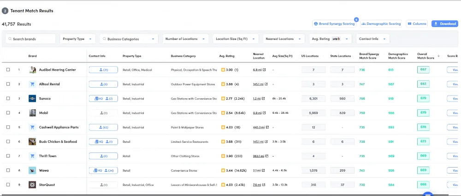Screen dimensions: 461x196
Task: Open Wawa HQ contacts (34) button
Action: tap(103, 170)
